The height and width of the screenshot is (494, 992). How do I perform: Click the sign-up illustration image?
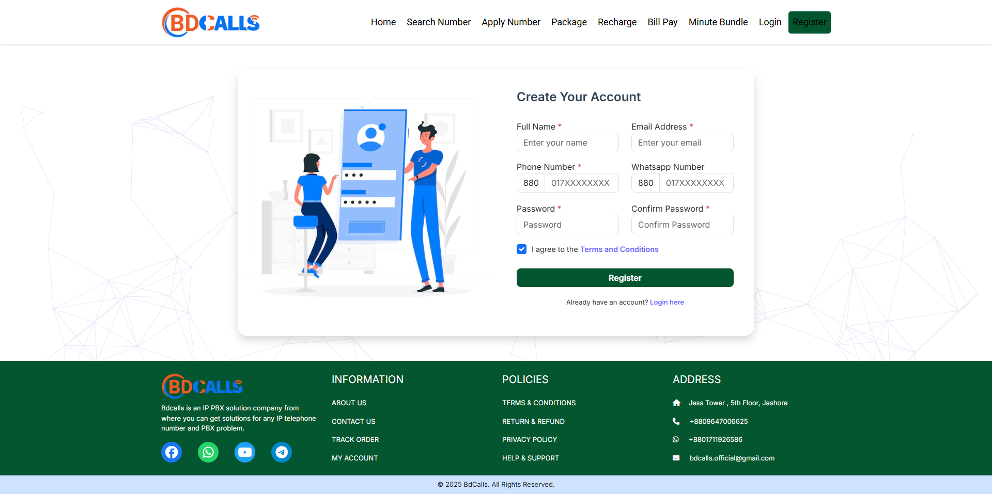(x=367, y=199)
